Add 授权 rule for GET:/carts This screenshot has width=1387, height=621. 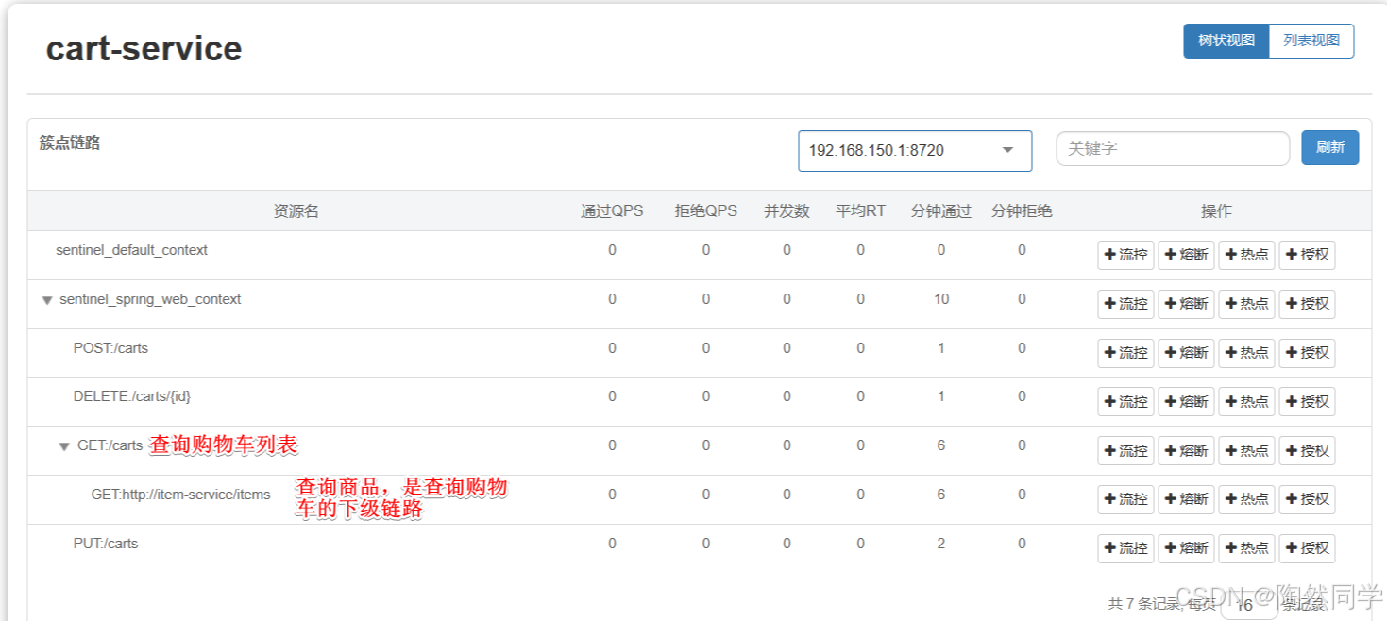pyautogui.click(x=1307, y=451)
